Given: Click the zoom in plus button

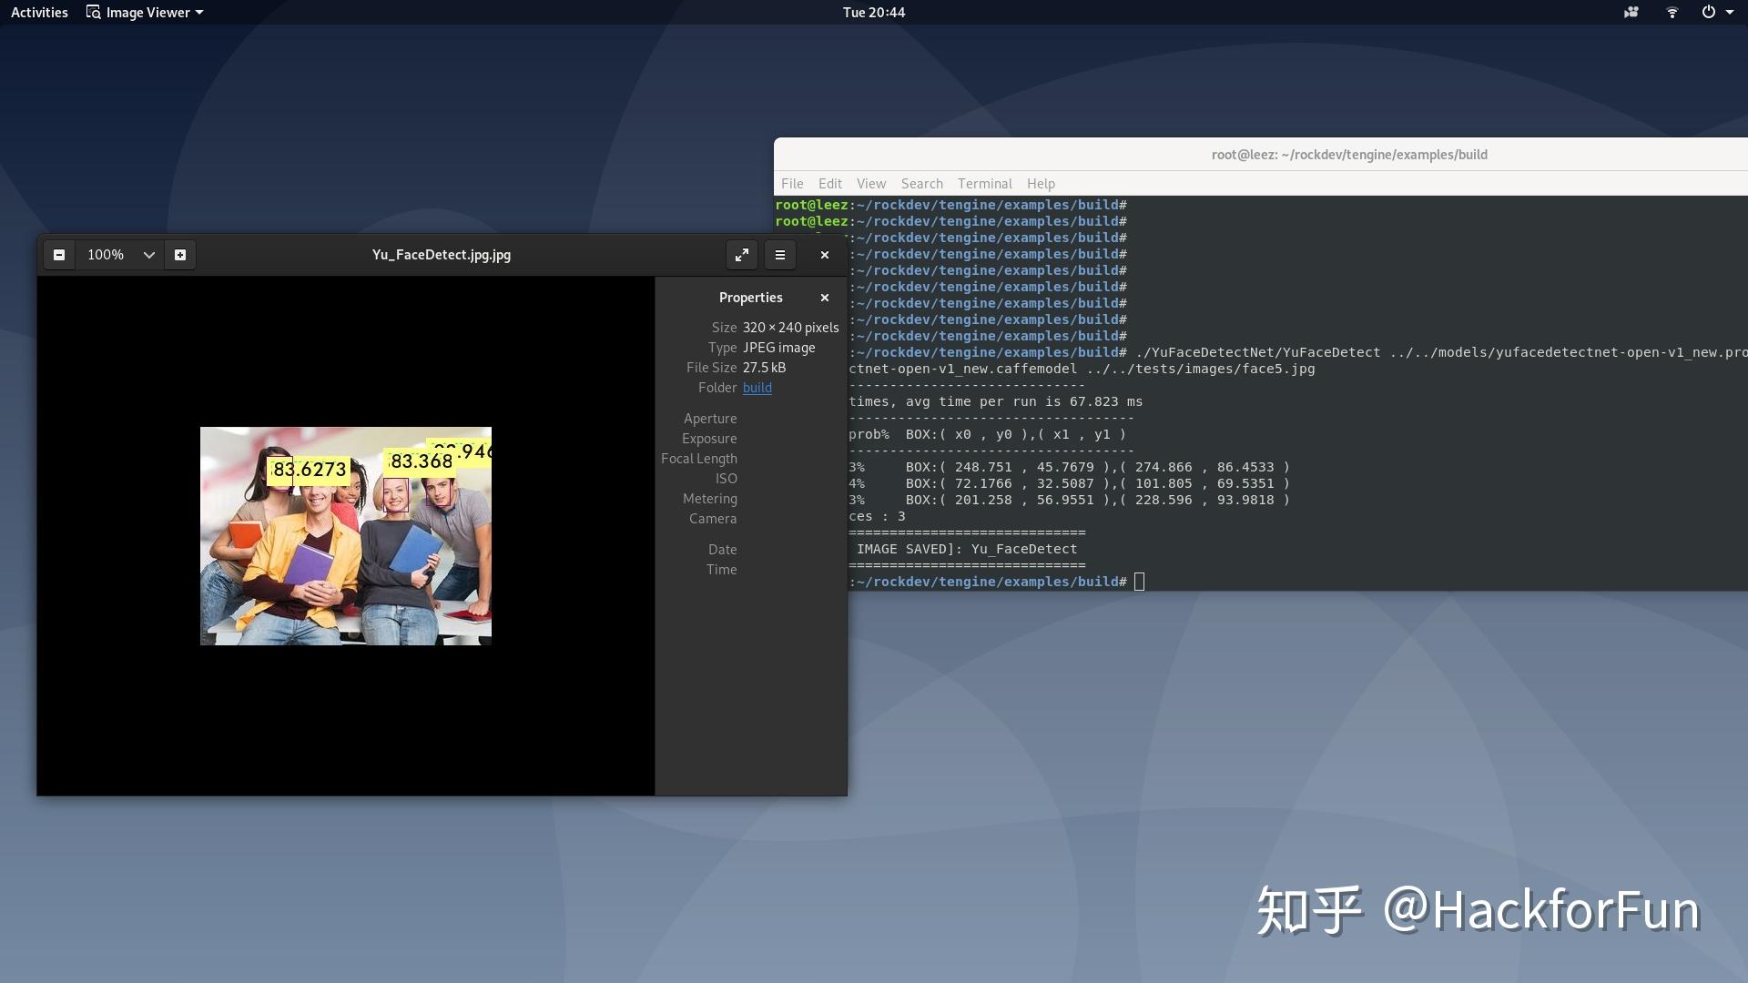Looking at the screenshot, I should pos(180,255).
